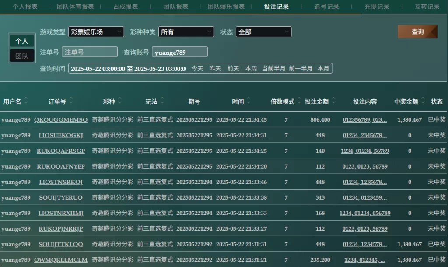View bet content 01234, 1235678...
This screenshot has width=448, height=267.
tap(365, 182)
